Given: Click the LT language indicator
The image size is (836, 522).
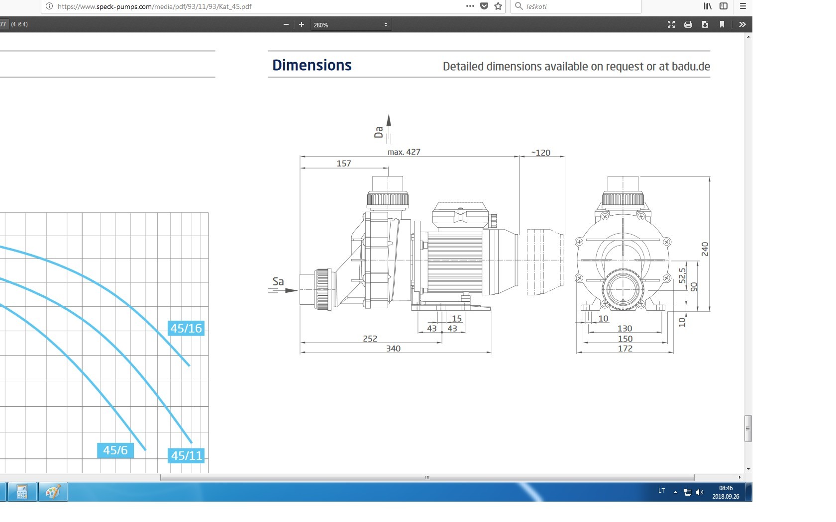Looking at the screenshot, I should 661,491.
